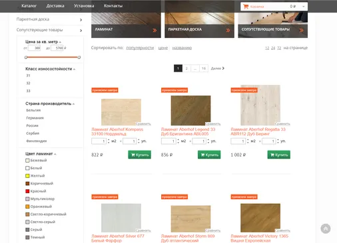The height and width of the screenshot is (243, 337).
Task: Open Aberhof Legend 33 Дуб Бригантина product link
Action: coord(188,131)
